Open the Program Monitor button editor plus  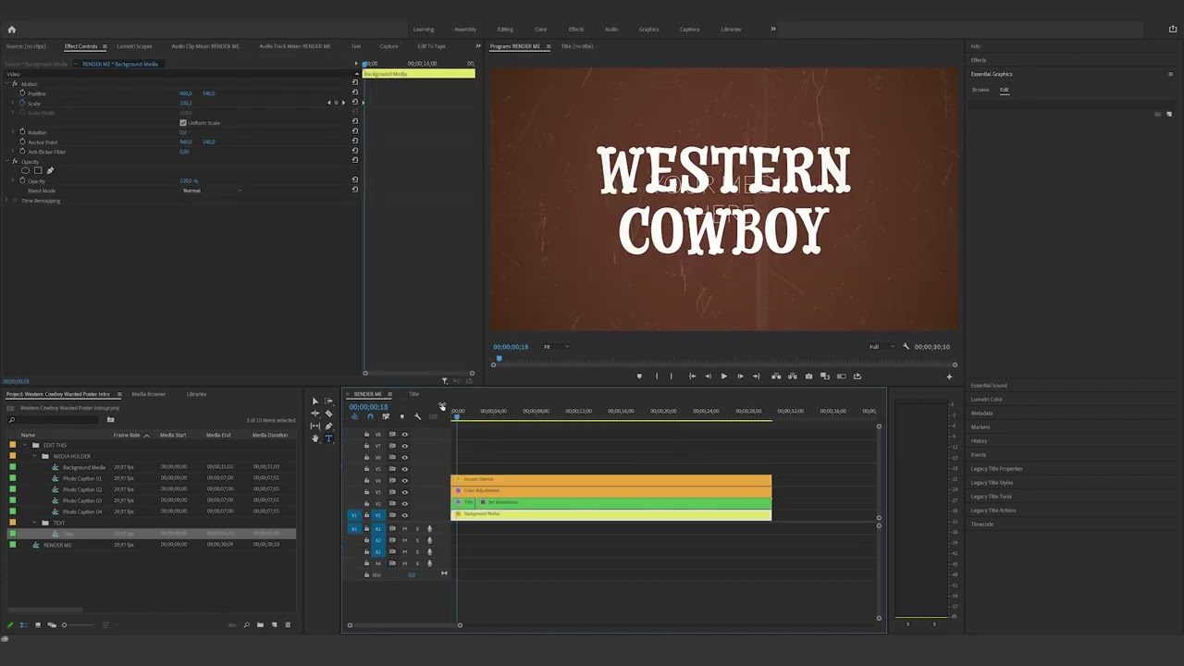pos(948,376)
